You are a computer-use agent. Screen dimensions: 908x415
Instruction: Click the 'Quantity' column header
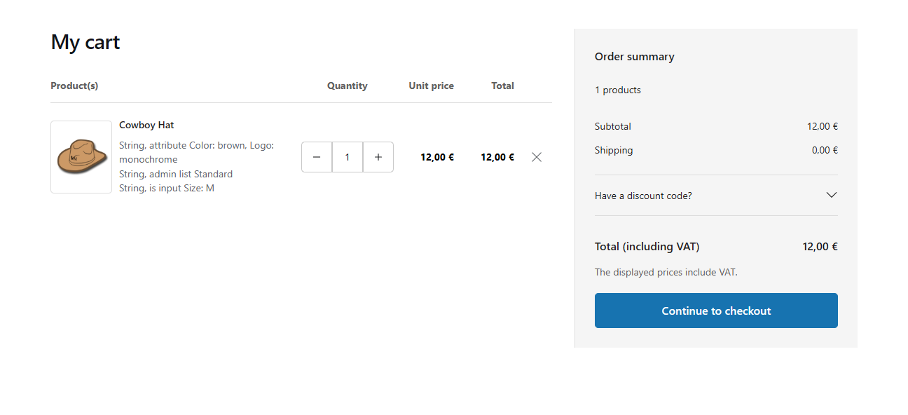click(x=348, y=86)
